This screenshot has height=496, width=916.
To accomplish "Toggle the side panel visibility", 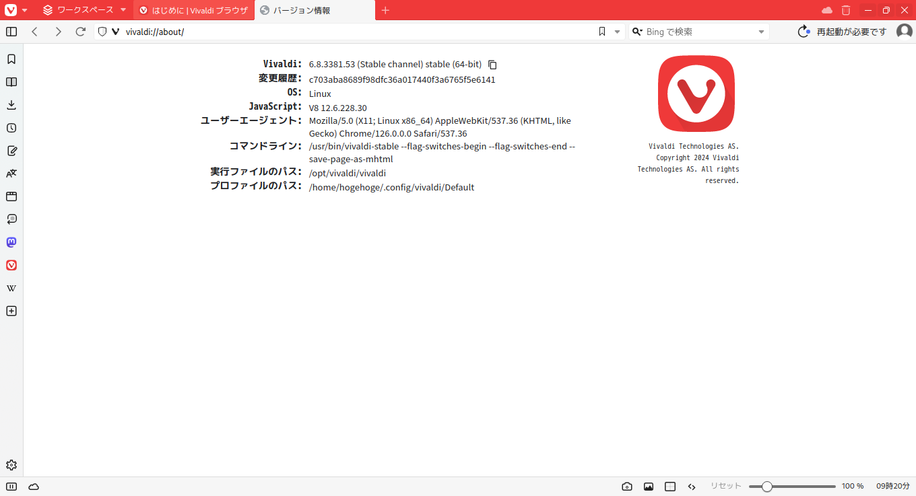I will click(x=11, y=31).
